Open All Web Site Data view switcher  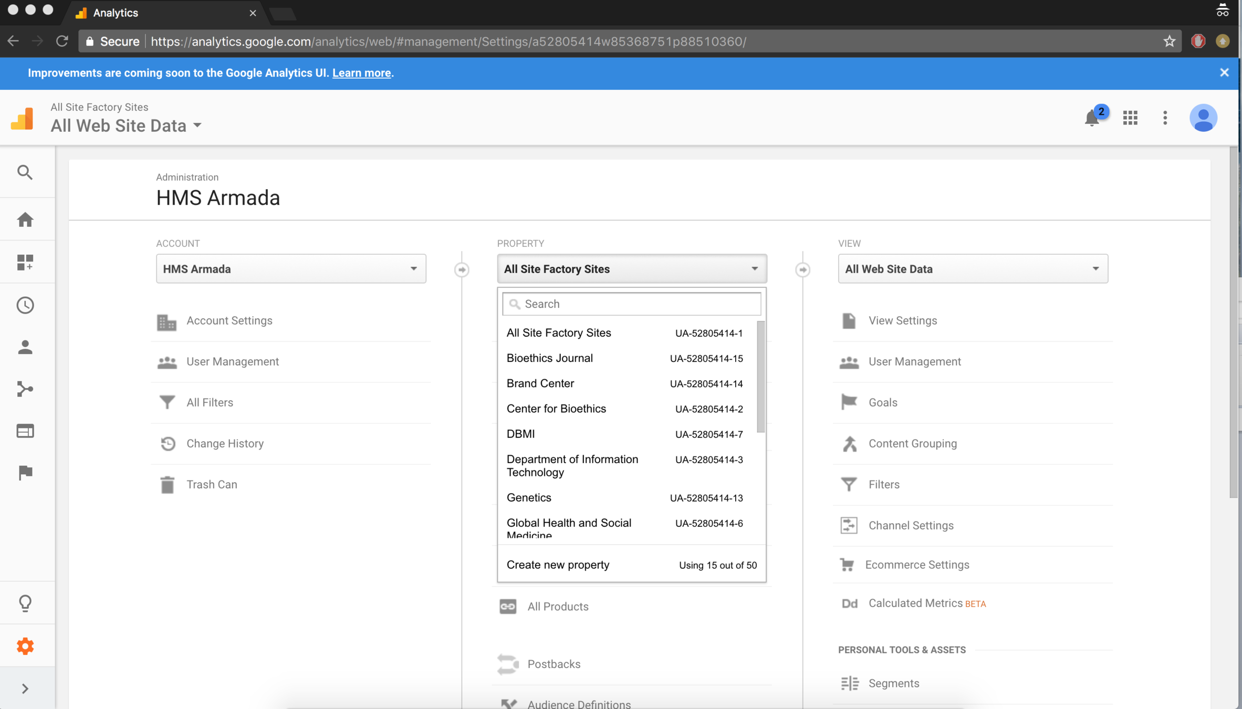click(x=126, y=126)
